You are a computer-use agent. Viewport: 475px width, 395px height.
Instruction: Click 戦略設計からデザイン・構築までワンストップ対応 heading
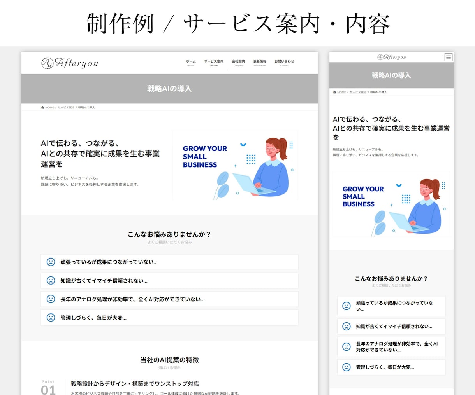coord(135,384)
